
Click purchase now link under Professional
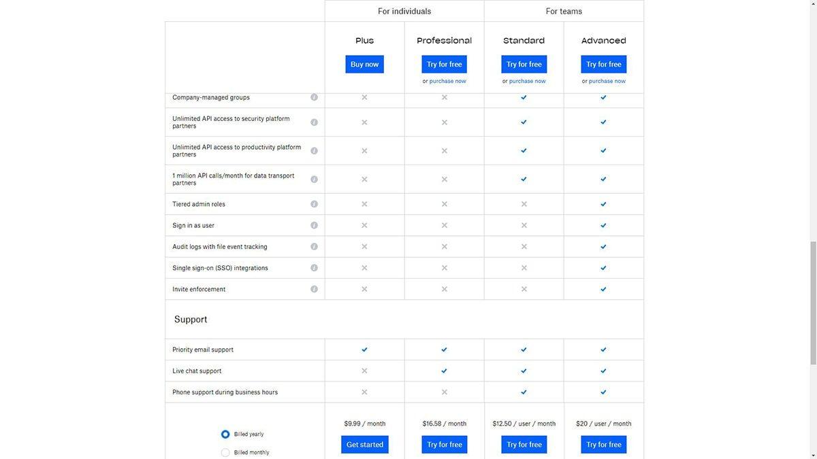(447, 81)
